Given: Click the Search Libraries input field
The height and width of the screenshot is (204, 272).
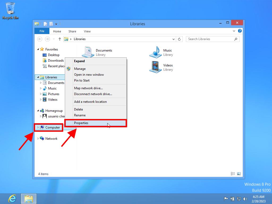Looking at the screenshot, I should [x=210, y=39].
